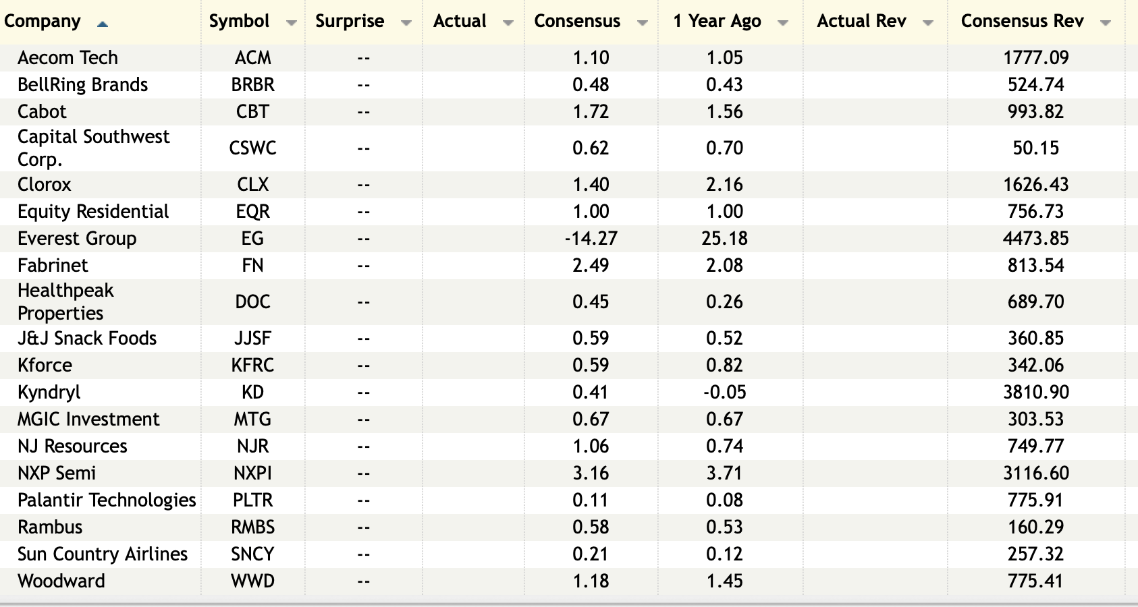Select the Sun Country Airlines row

click(103, 554)
